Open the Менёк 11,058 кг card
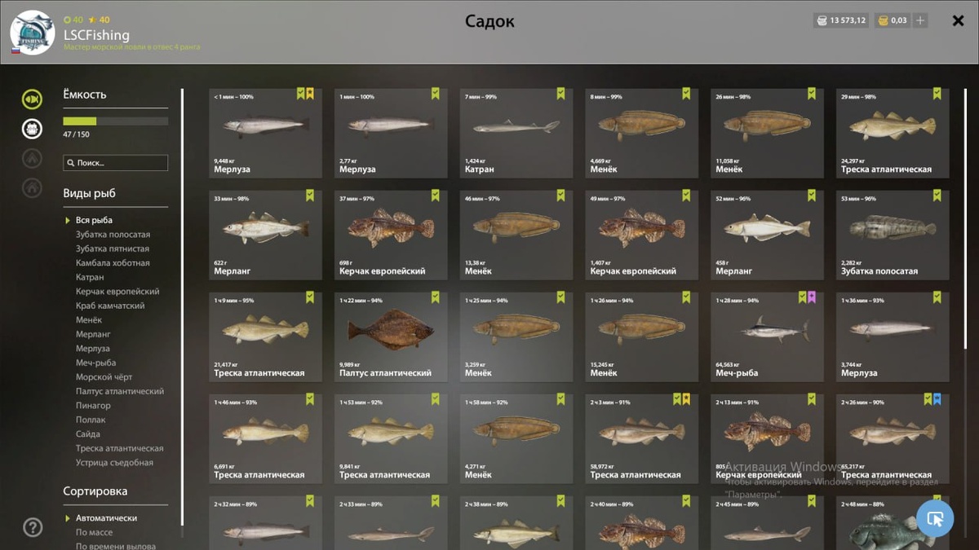This screenshot has width=979, height=550. tap(767, 133)
